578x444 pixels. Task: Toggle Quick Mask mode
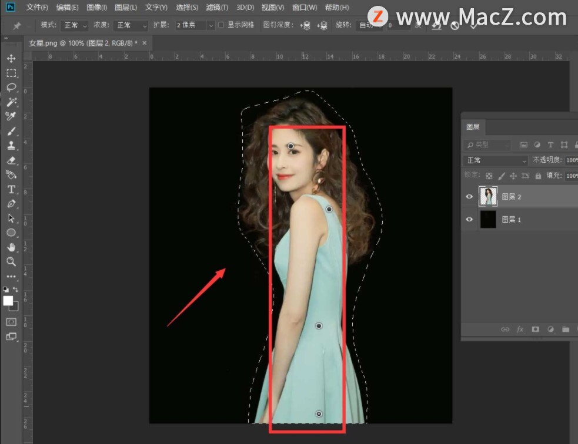click(x=11, y=322)
